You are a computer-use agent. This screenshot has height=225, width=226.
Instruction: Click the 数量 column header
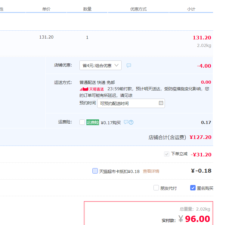coord(87,9)
